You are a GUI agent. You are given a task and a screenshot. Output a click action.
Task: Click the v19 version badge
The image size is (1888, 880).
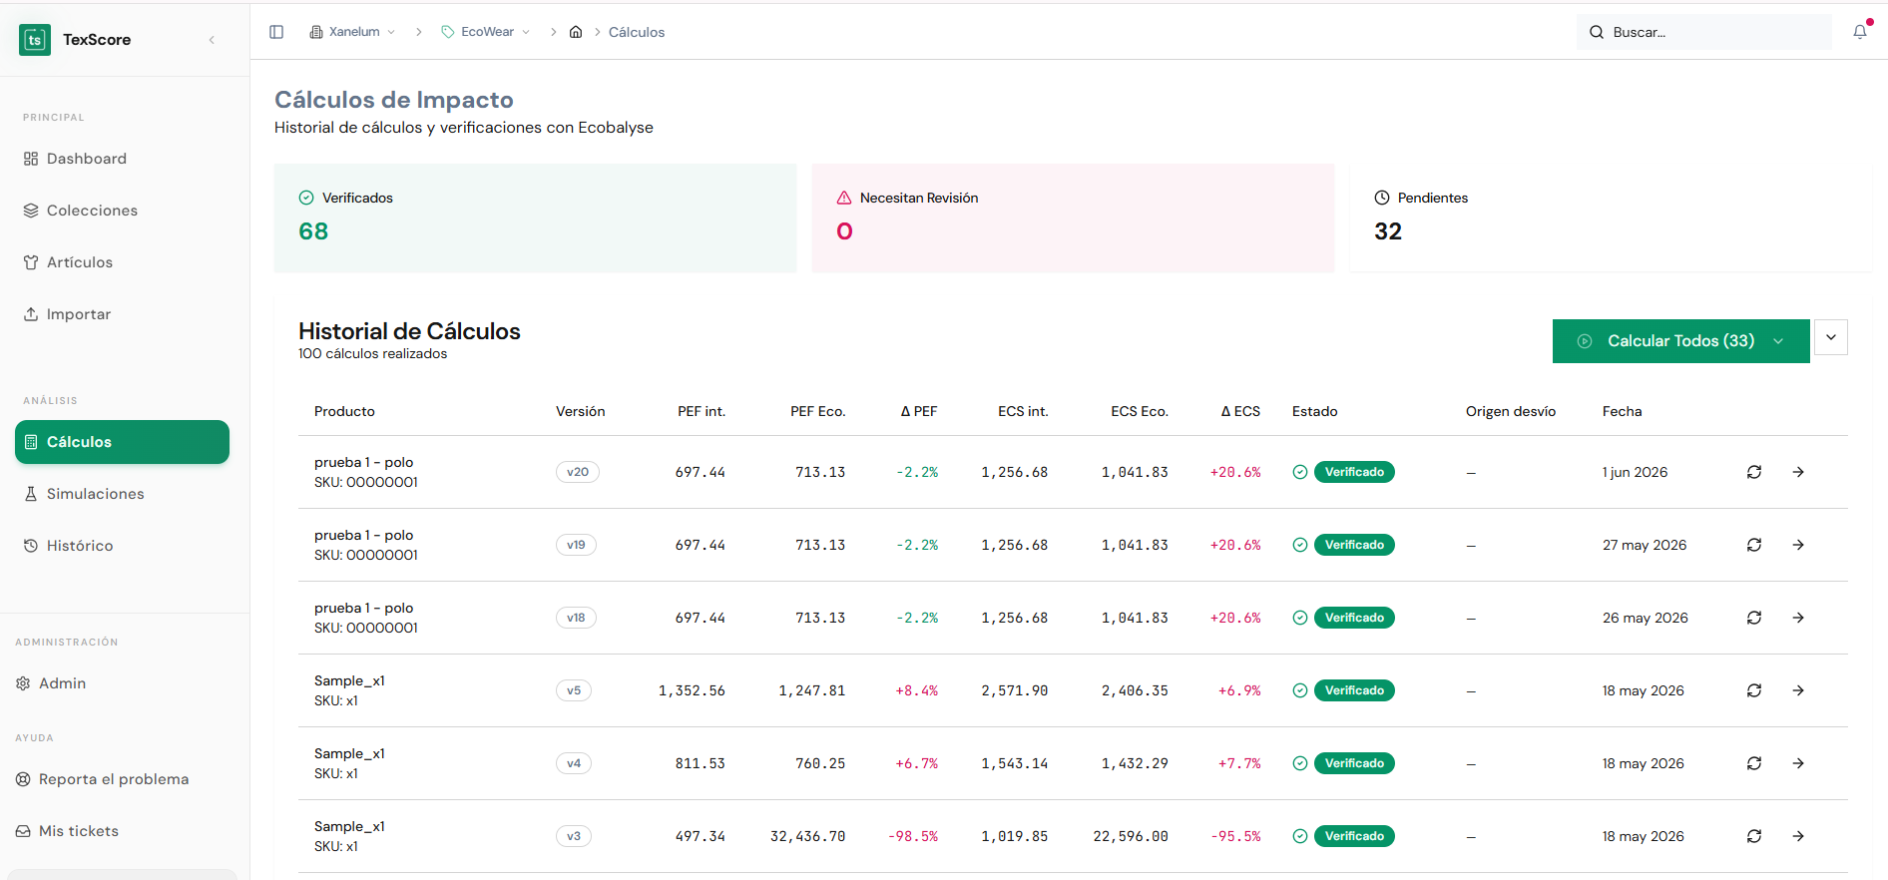576,545
